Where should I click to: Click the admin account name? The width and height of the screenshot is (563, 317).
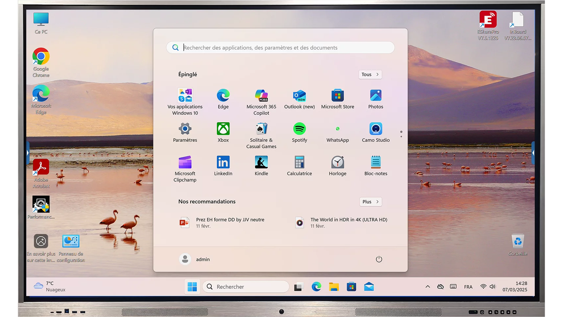(x=203, y=259)
